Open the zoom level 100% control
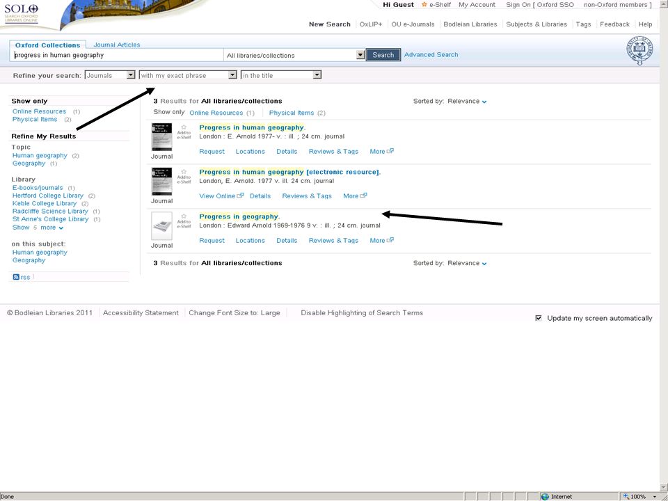 (x=641, y=496)
